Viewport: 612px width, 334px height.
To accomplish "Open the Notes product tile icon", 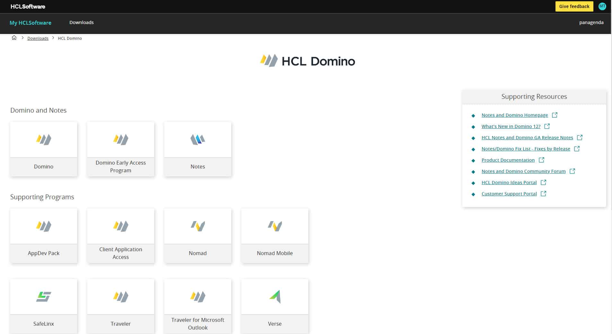I will 197,140.
